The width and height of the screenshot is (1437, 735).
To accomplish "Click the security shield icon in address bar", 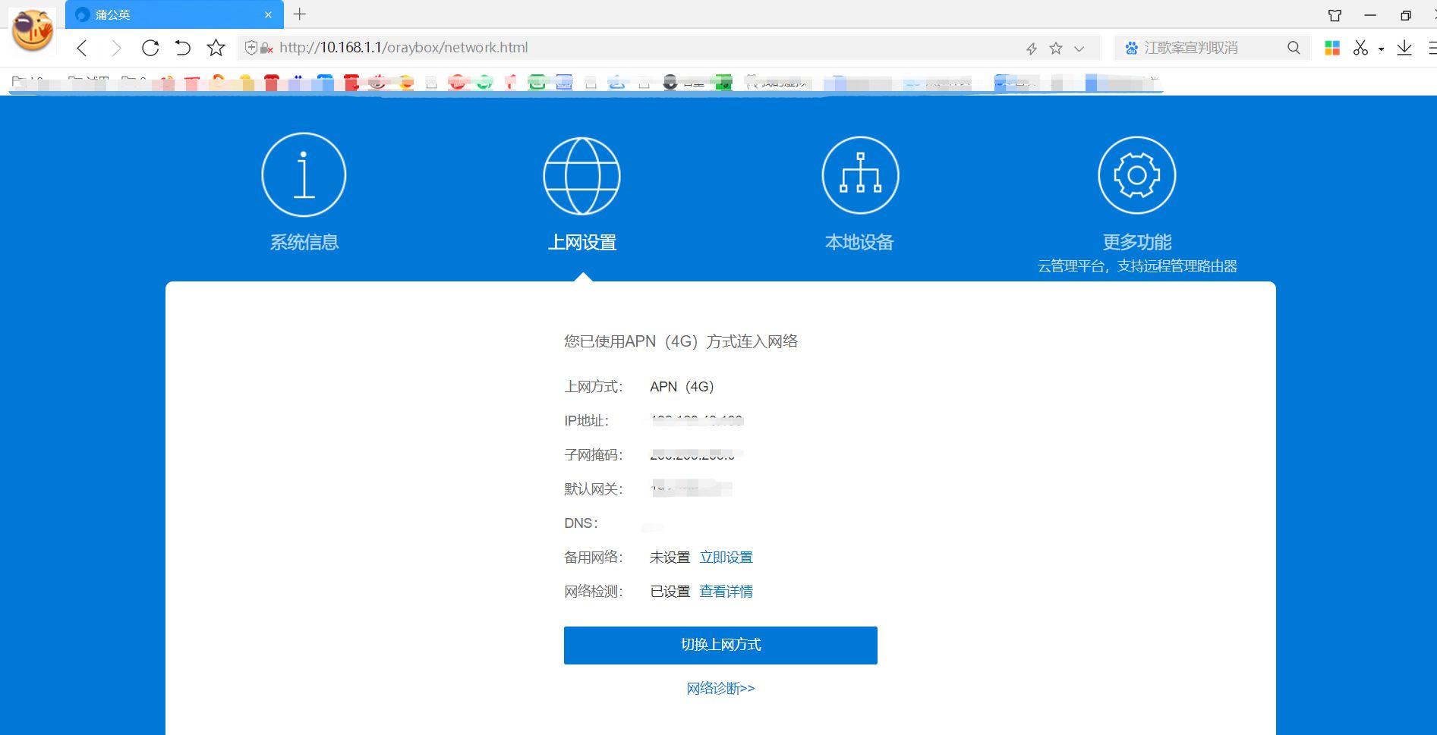I will click(x=251, y=48).
